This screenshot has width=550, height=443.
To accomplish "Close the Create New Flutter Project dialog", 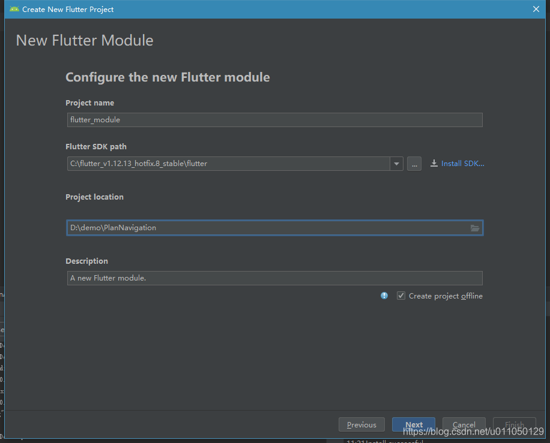I will [x=536, y=9].
